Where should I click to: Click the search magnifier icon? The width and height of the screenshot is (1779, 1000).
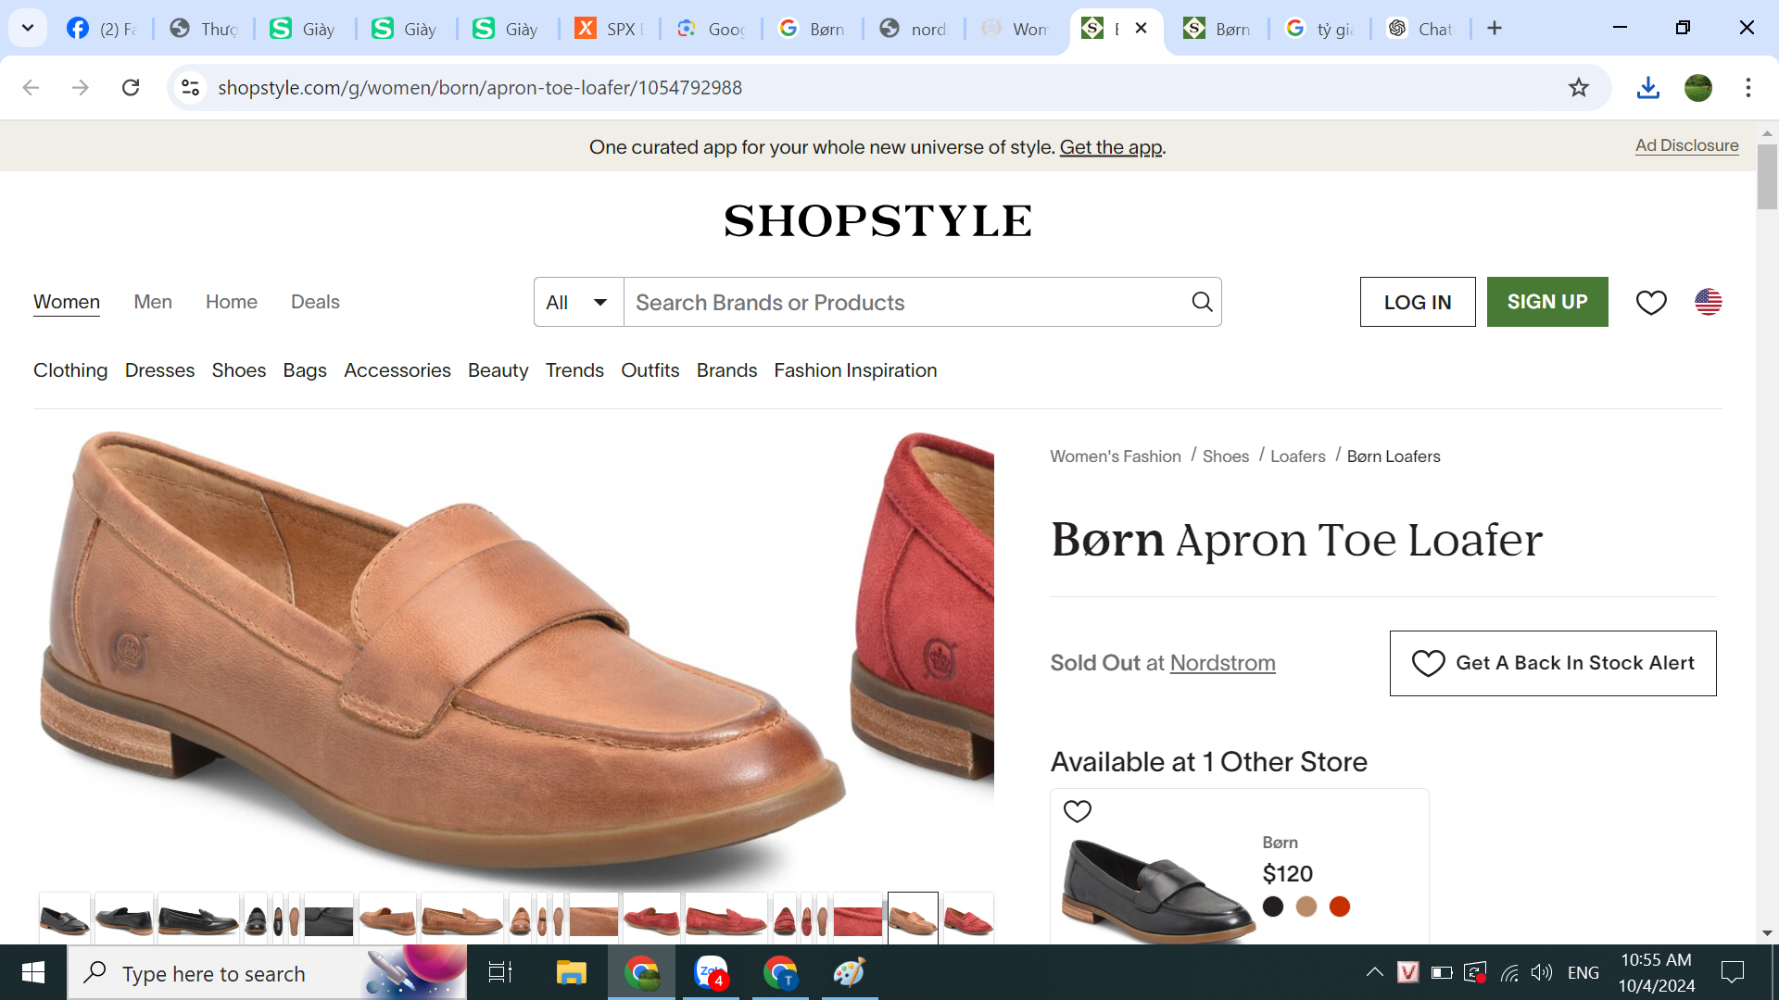(x=1202, y=302)
